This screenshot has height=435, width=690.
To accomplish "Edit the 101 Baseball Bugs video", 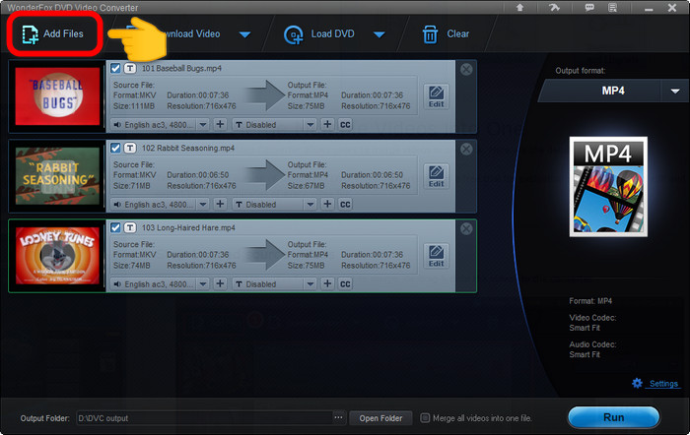I will click(x=436, y=96).
